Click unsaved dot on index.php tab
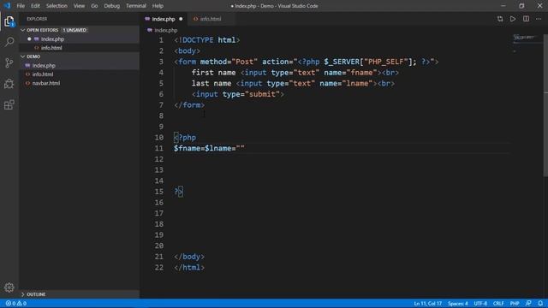548x308 pixels. click(x=181, y=19)
